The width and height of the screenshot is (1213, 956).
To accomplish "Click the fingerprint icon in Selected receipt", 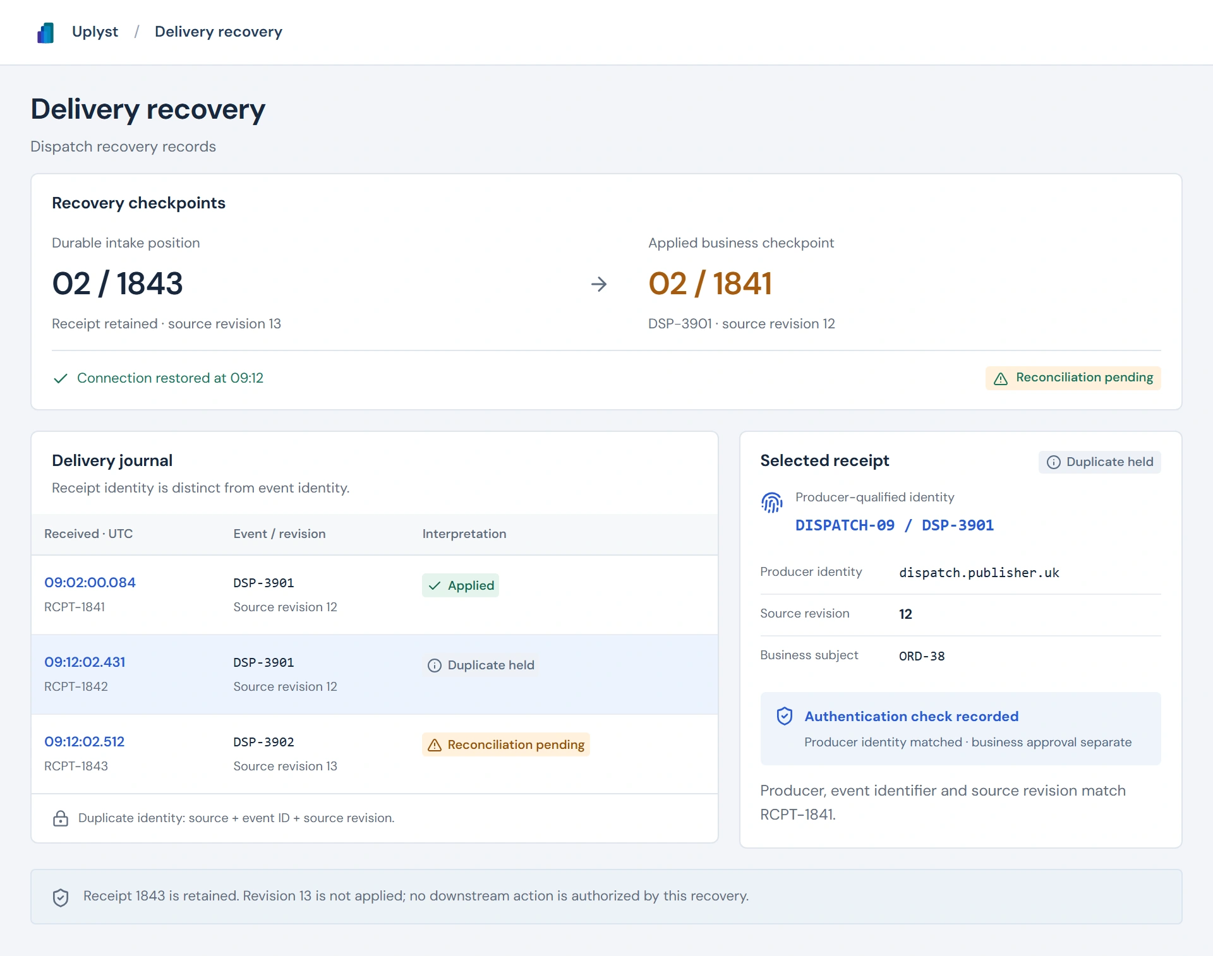I will 772,503.
